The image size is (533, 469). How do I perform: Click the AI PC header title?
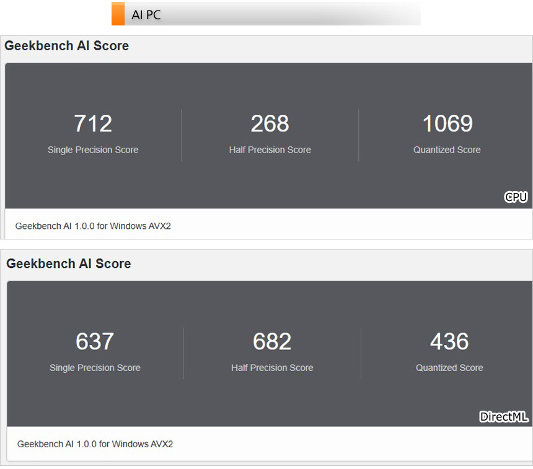click(146, 15)
